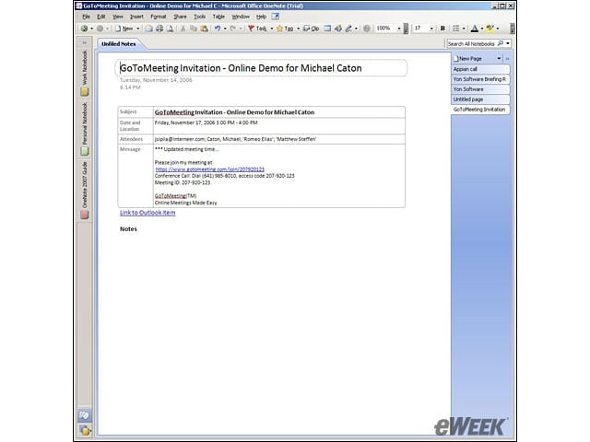Screen dimensions: 590x442
Task: Open the Appian call page tab
Action: tap(480, 69)
